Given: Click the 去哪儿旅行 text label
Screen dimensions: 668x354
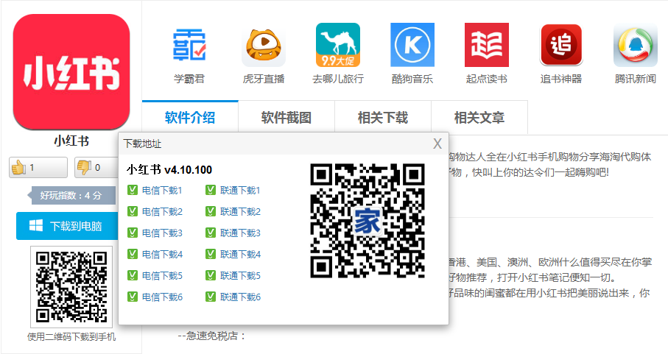Looking at the screenshot, I should pos(338,79).
